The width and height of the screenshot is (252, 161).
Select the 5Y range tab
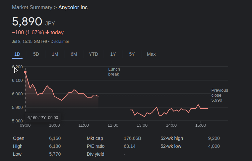coord(132,54)
